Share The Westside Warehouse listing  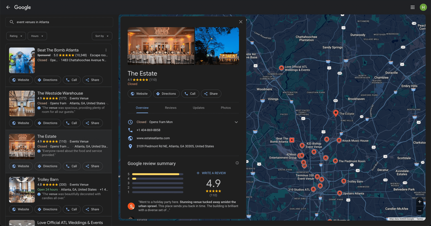pyautogui.click(x=92, y=123)
